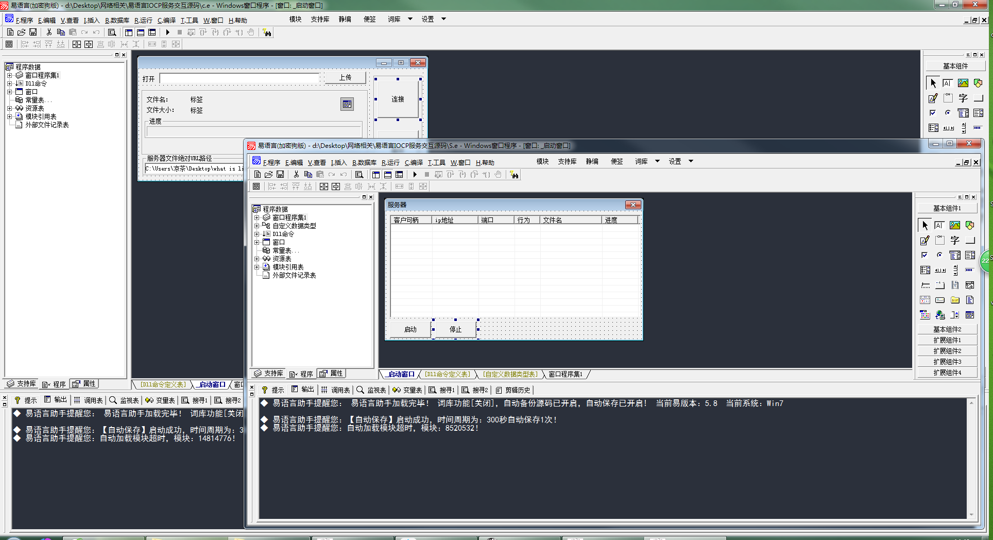Click the ip地址 column header in list
993x540 pixels.
pos(455,220)
